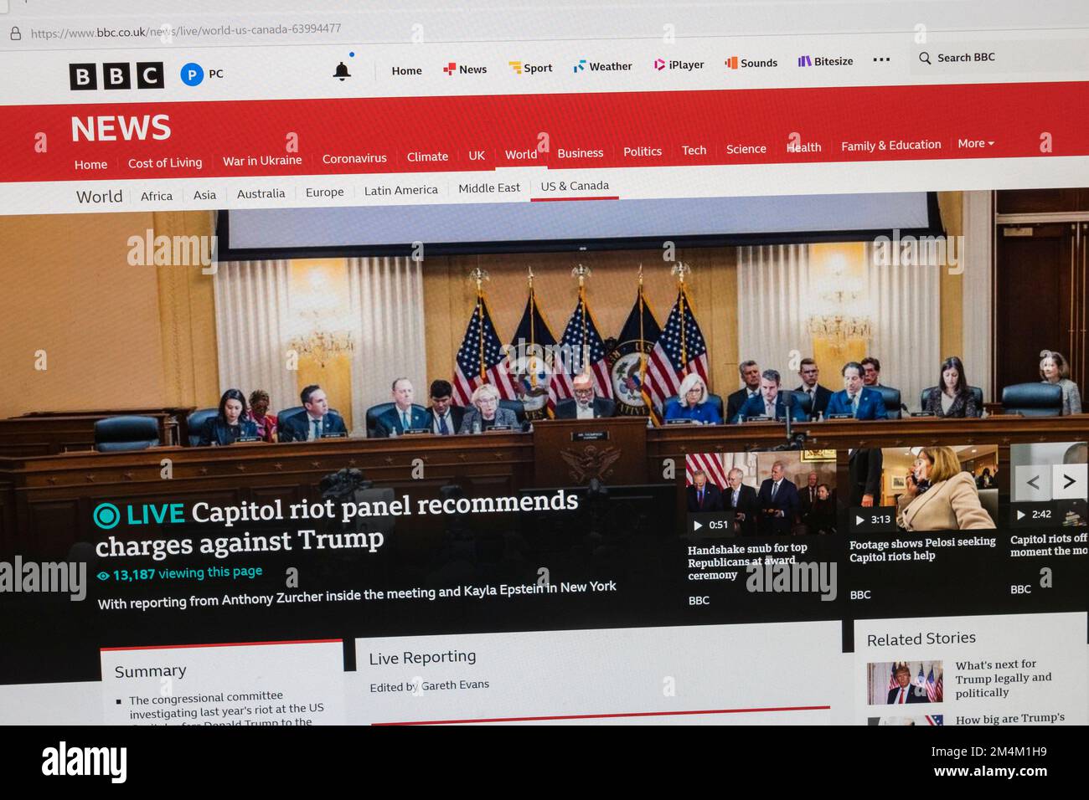Image resolution: width=1089 pixels, height=800 pixels.
Task: Open War in Ukraine section
Action: [262, 161]
